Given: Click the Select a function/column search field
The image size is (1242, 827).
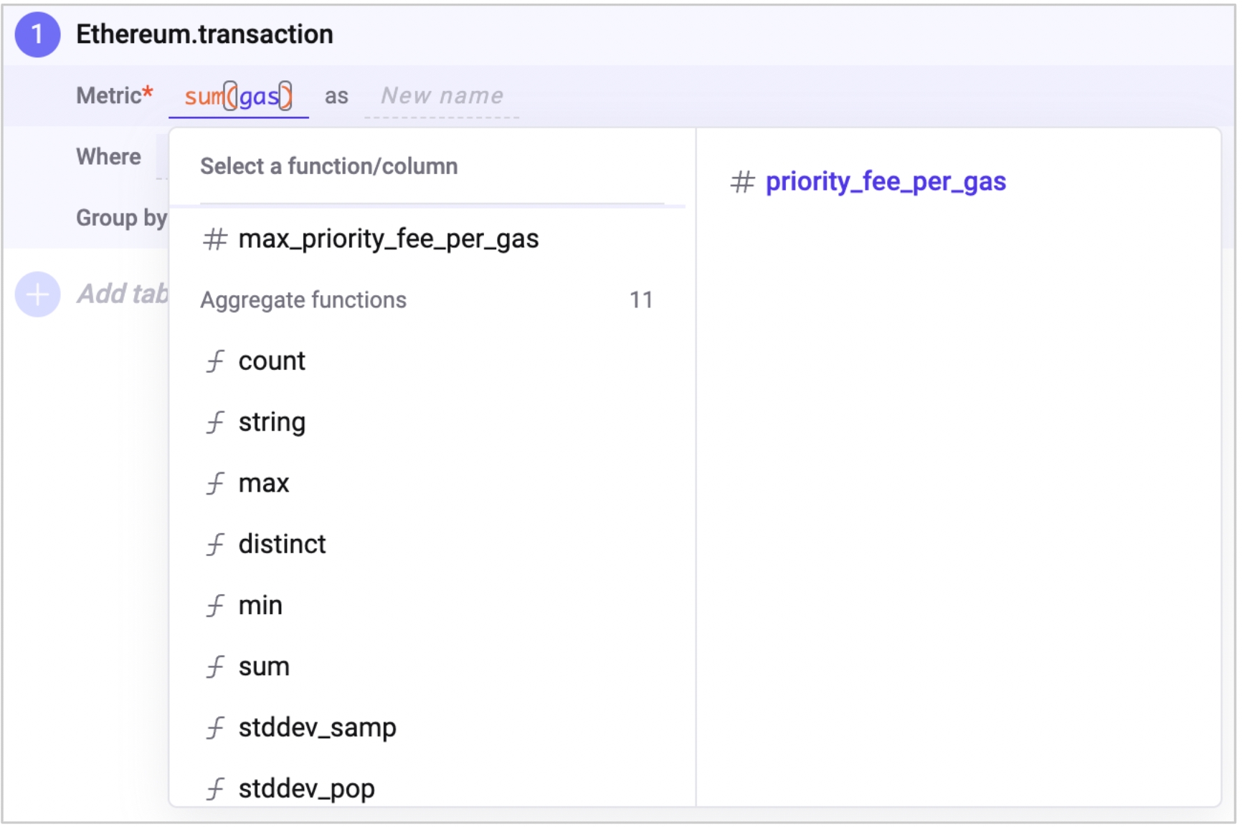Looking at the screenshot, I should point(430,167).
